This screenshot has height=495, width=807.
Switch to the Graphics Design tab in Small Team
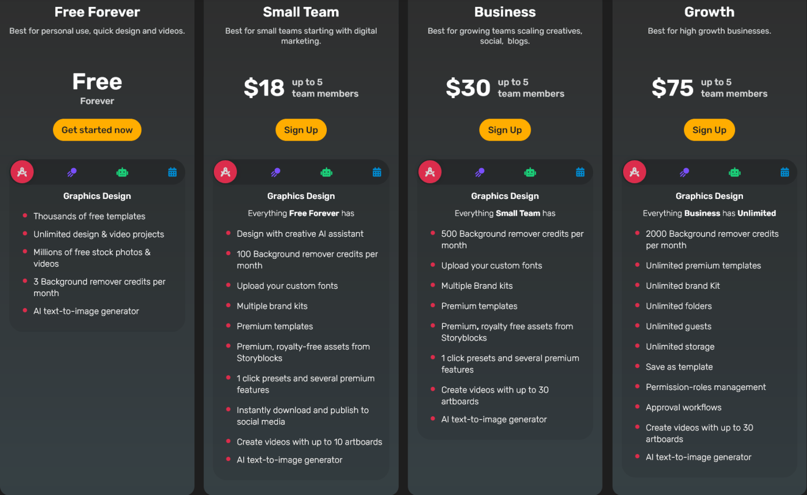coord(225,172)
